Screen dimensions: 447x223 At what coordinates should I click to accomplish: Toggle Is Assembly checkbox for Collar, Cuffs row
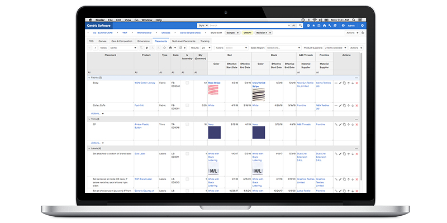pos(187,105)
